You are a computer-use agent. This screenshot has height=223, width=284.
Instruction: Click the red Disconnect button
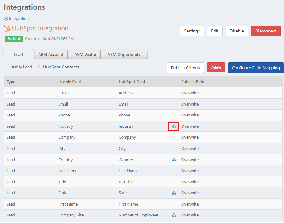(x=266, y=31)
